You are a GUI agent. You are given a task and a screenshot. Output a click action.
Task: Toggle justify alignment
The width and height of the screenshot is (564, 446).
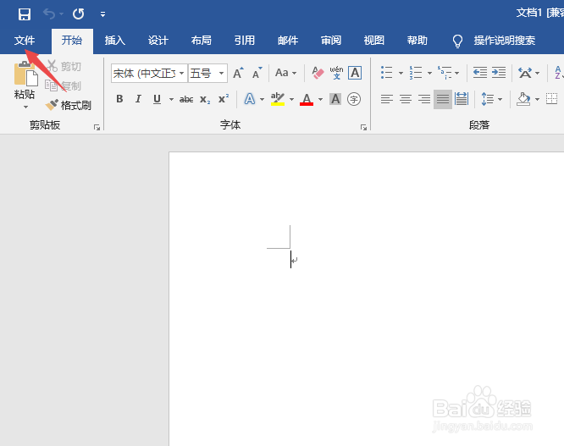click(443, 99)
